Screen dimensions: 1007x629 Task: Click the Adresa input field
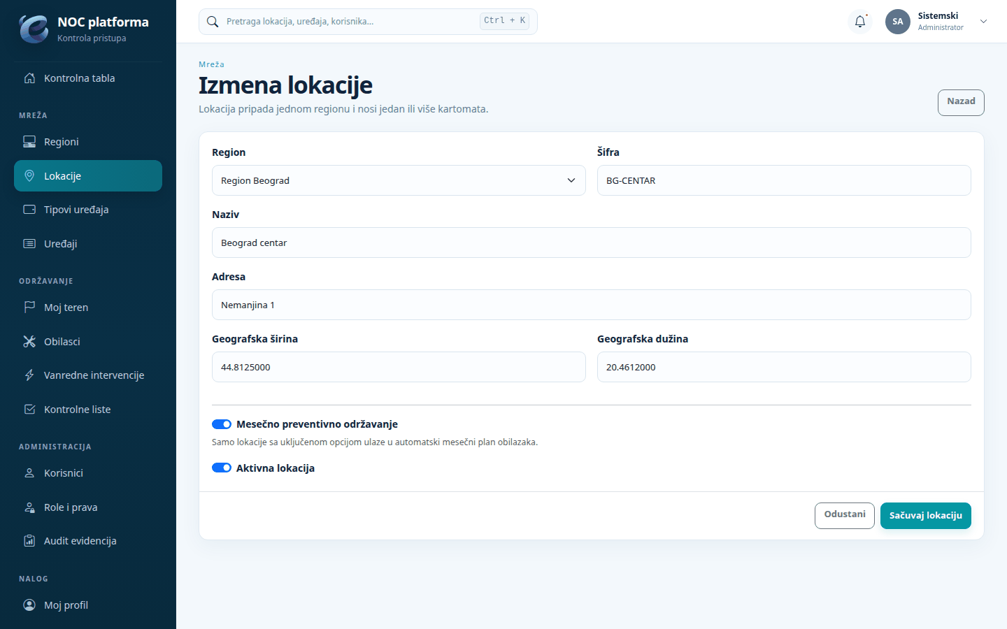coord(592,305)
